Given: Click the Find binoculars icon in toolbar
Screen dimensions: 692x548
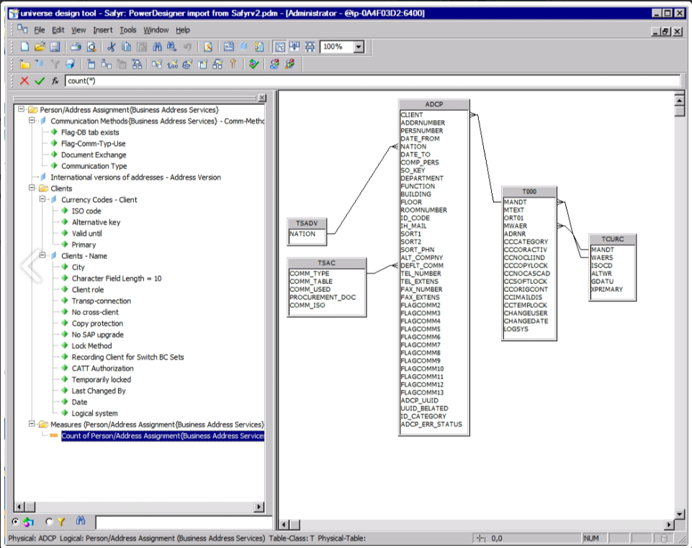Looking at the screenshot, I should [157, 47].
